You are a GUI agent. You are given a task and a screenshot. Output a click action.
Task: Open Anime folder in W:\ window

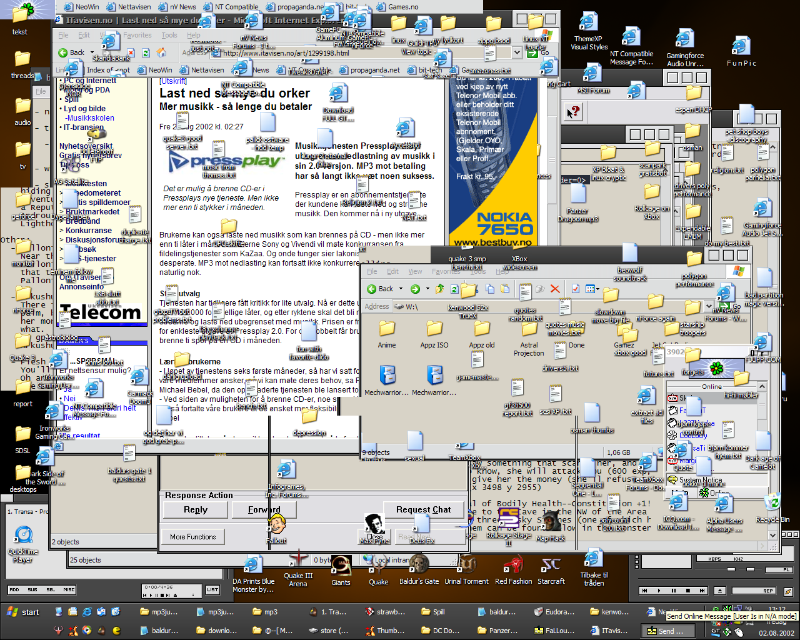point(387,335)
